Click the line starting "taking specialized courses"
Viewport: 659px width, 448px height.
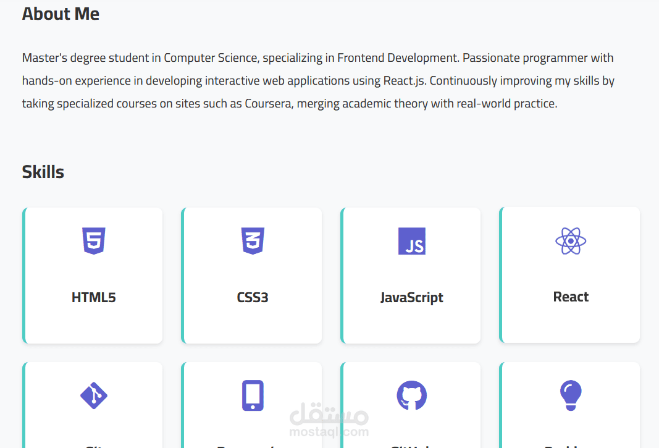pos(290,103)
